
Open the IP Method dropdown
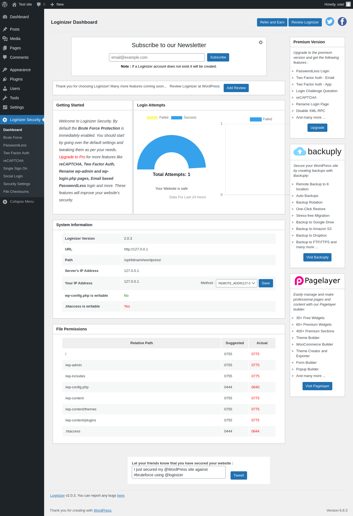[237, 283]
